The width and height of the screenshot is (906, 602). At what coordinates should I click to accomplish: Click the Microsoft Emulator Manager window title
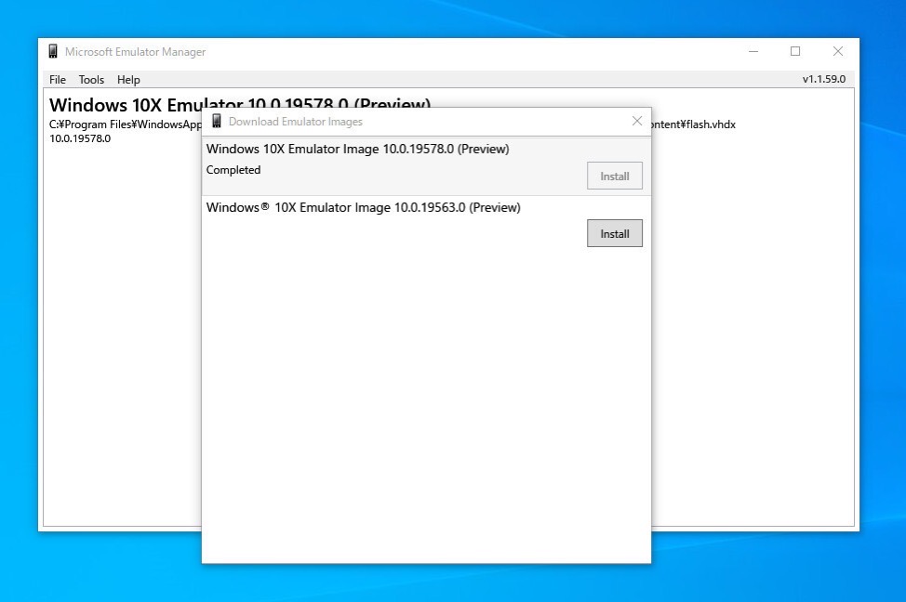135,52
